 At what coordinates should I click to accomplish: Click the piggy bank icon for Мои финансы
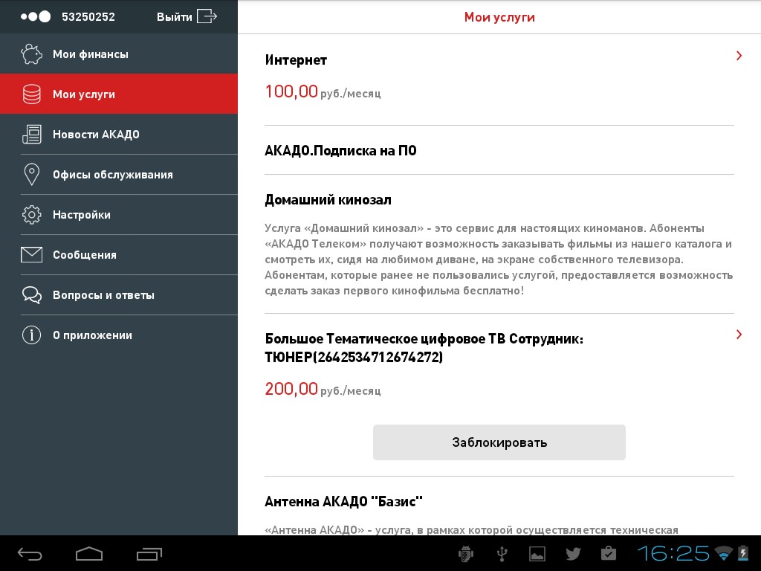pyautogui.click(x=31, y=54)
